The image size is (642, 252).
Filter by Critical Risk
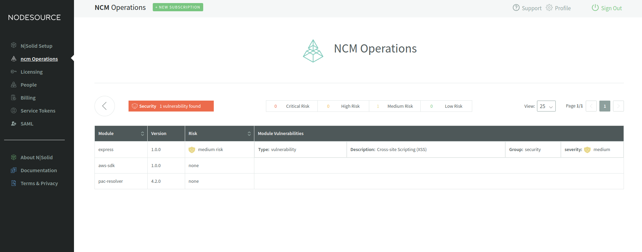(x=292, y=106)
